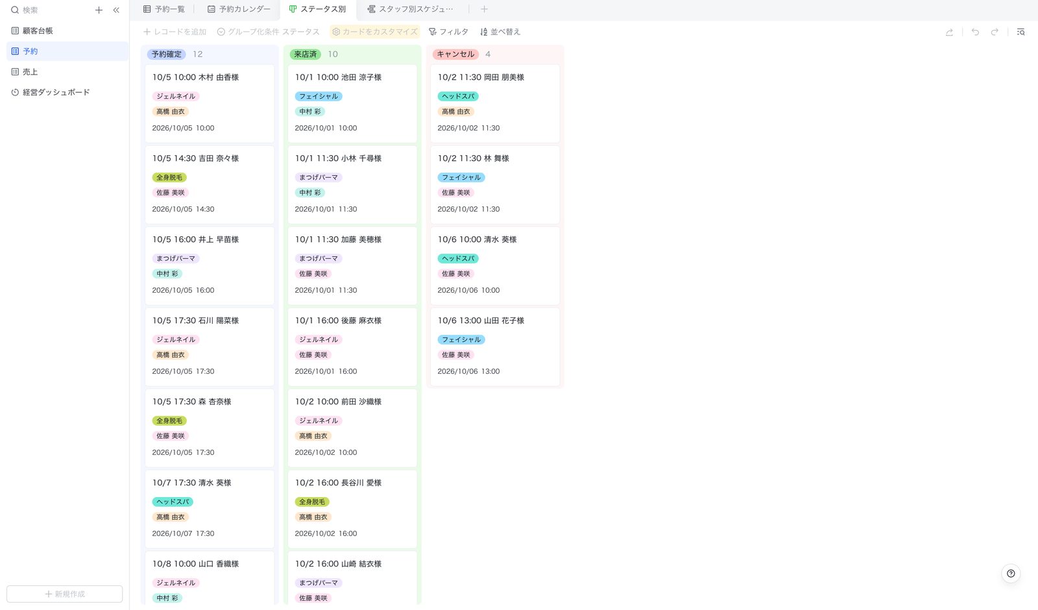Open 経営ダッシュボード in sidebar
The image size is (1038, 610).
coord(67,92)
